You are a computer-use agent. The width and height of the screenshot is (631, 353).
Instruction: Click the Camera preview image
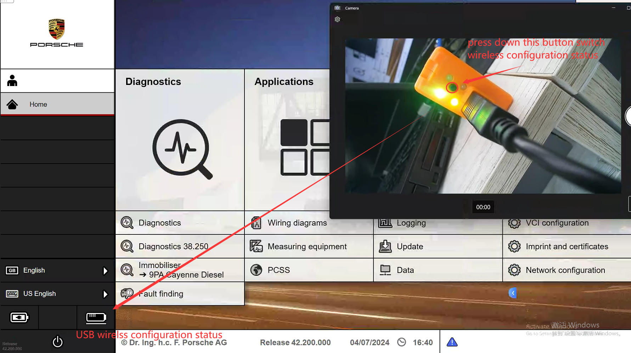click(x=483, y=116)
